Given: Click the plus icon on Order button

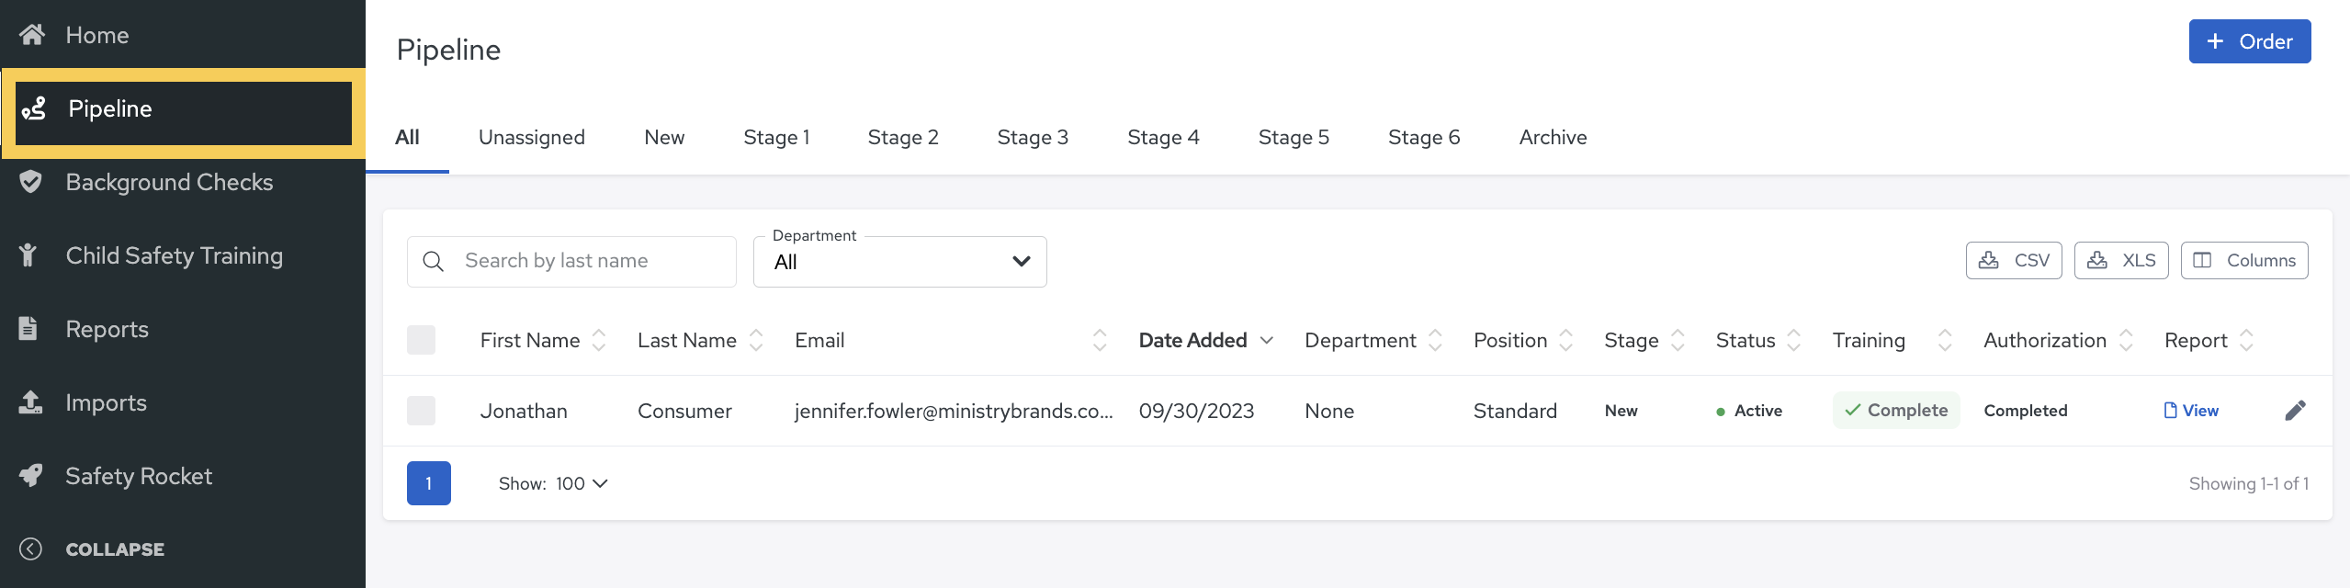Looking at the screenshot, I should click(2215, 41).
